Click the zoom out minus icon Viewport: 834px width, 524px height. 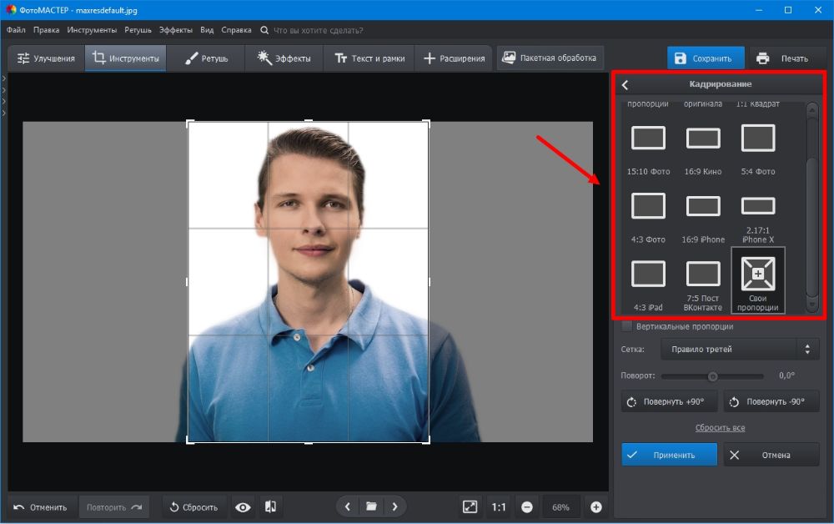click(x=527, y=506)
